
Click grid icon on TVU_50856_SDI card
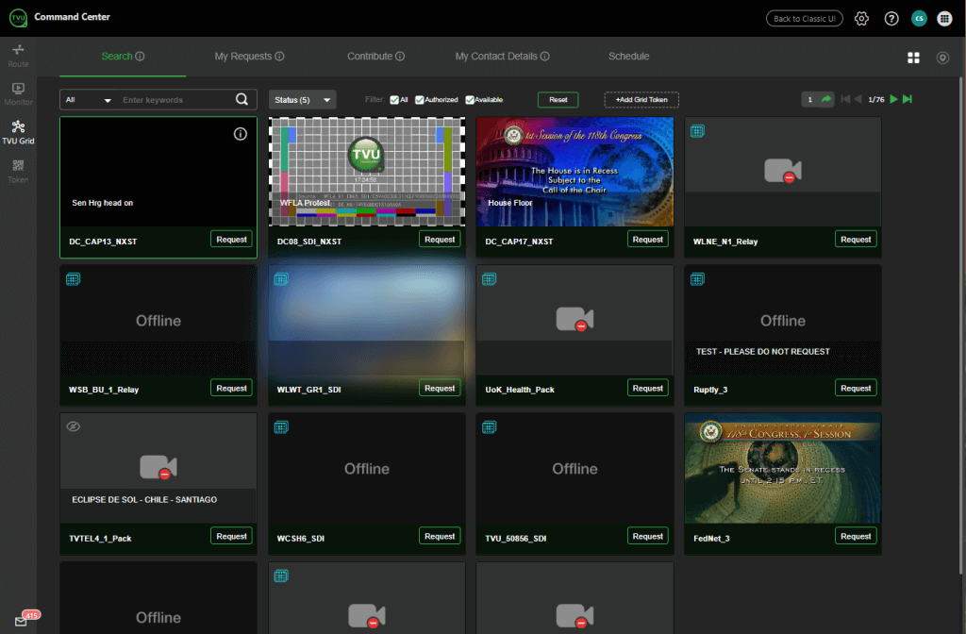pyautogui.click(x=490, y=427)
